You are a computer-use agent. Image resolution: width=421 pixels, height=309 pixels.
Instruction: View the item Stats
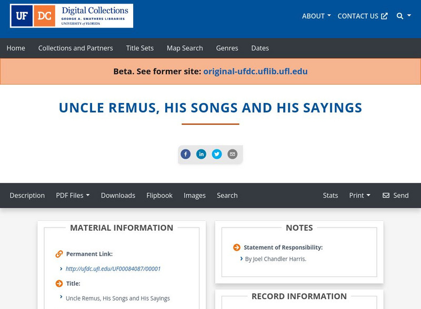point(330,195)
